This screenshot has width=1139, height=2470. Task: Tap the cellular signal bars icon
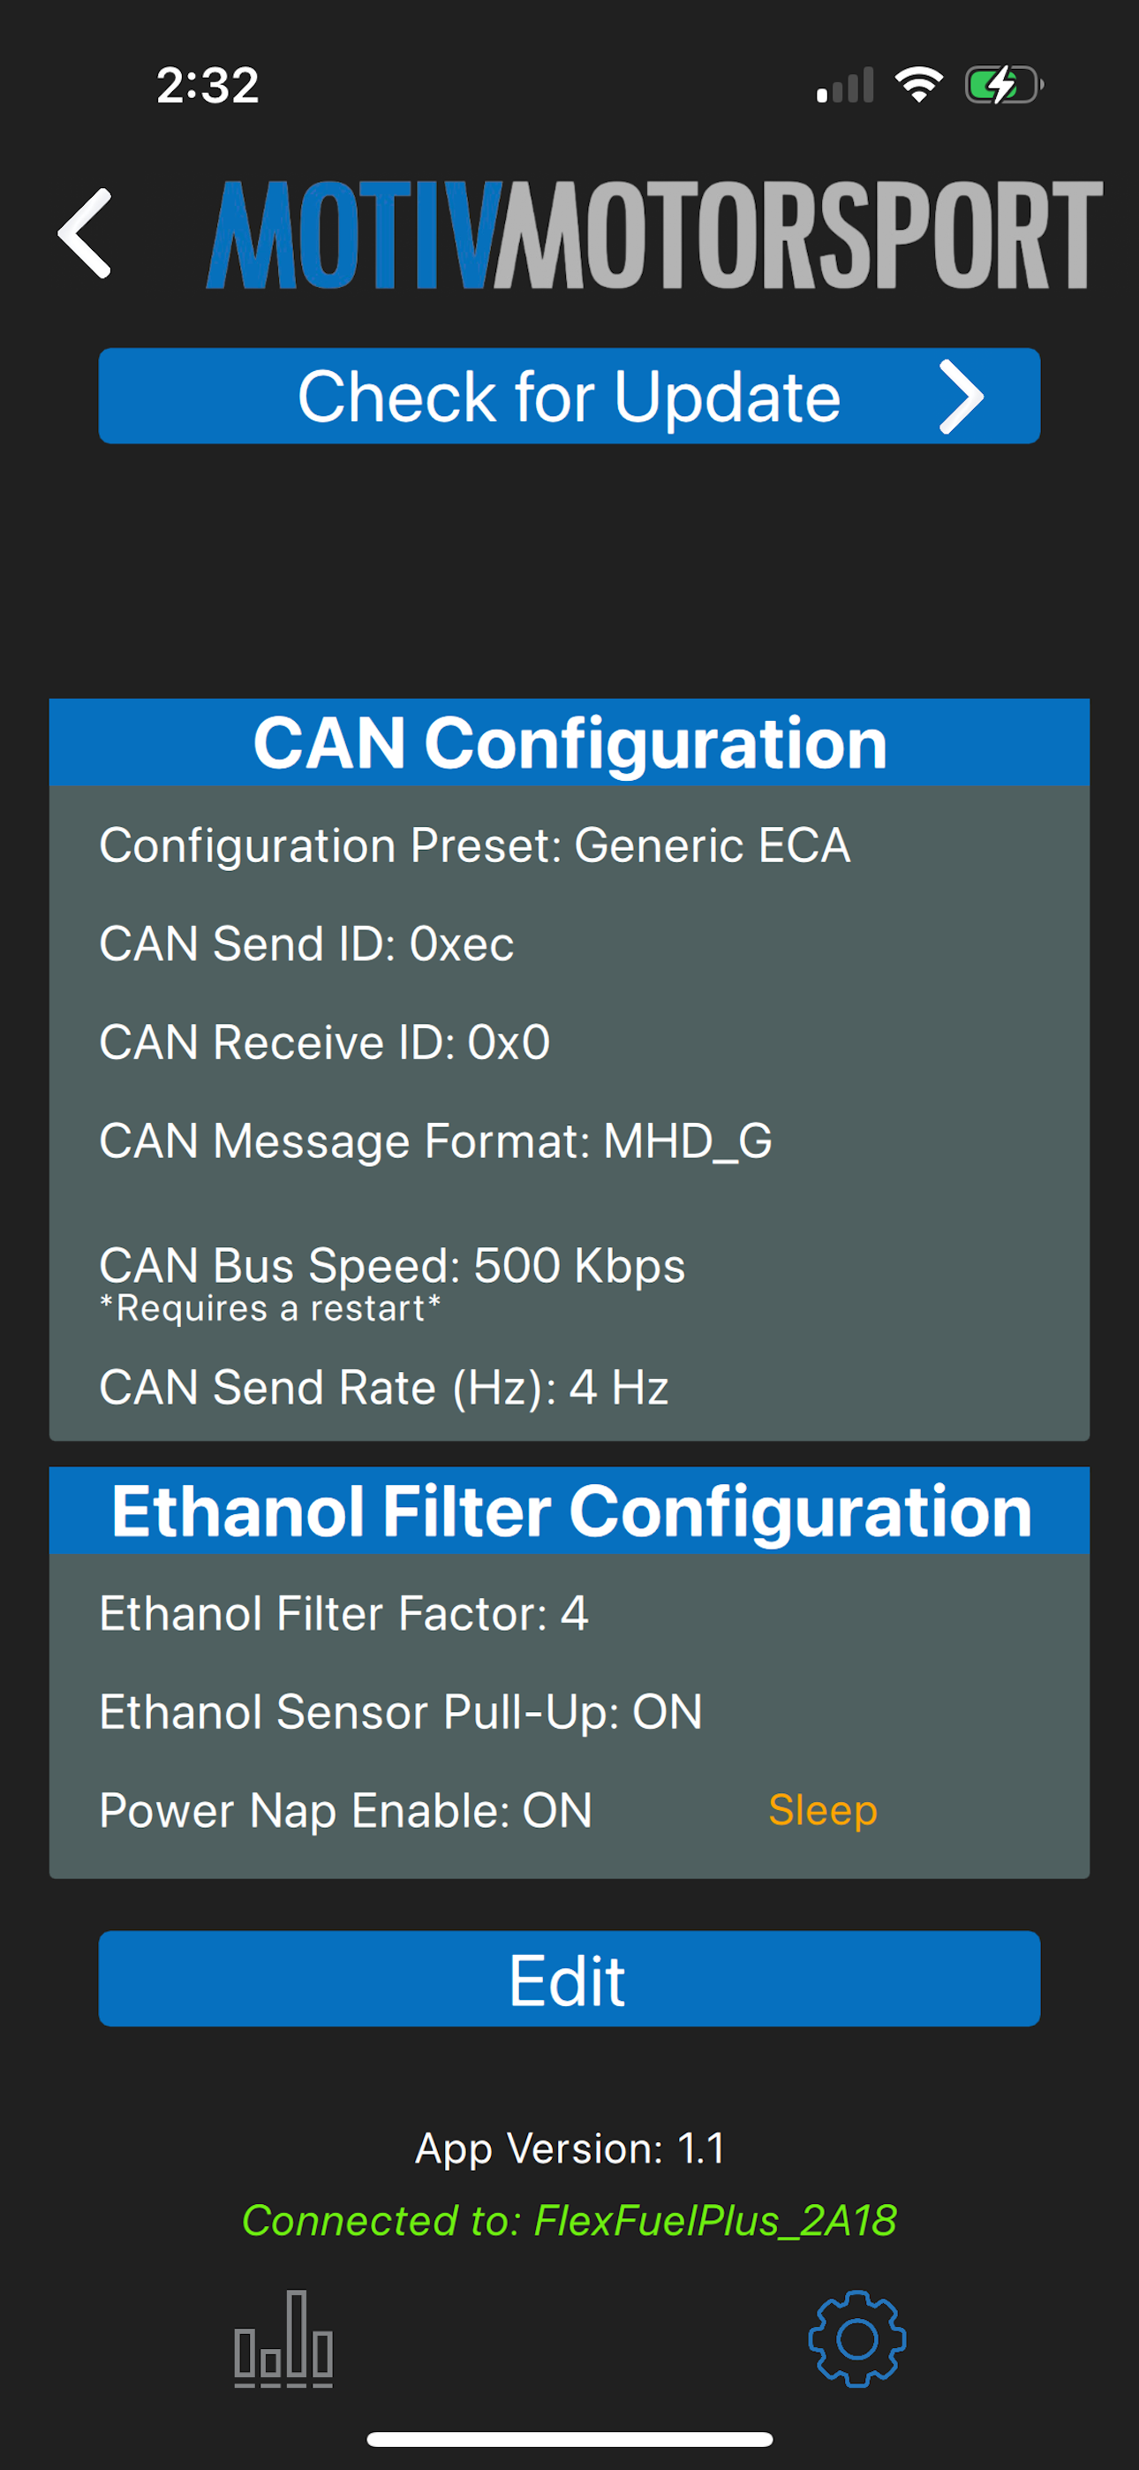click(845, 85)
